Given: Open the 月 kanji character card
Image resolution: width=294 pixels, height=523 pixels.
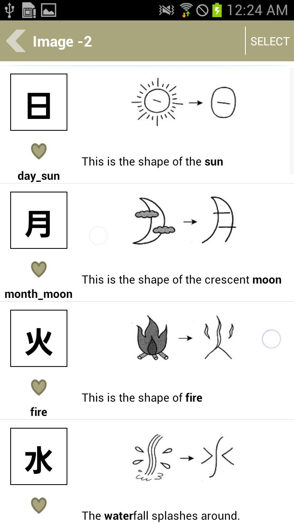Looking at the screenshot, I should point(38,220).
